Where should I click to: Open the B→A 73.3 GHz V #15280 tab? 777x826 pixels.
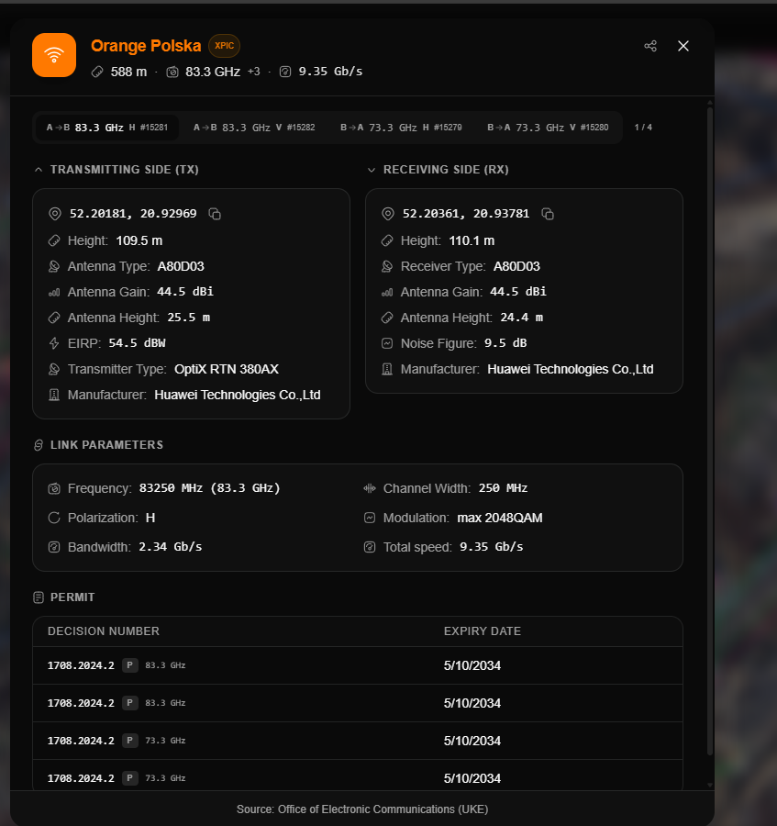coord(548,128)
